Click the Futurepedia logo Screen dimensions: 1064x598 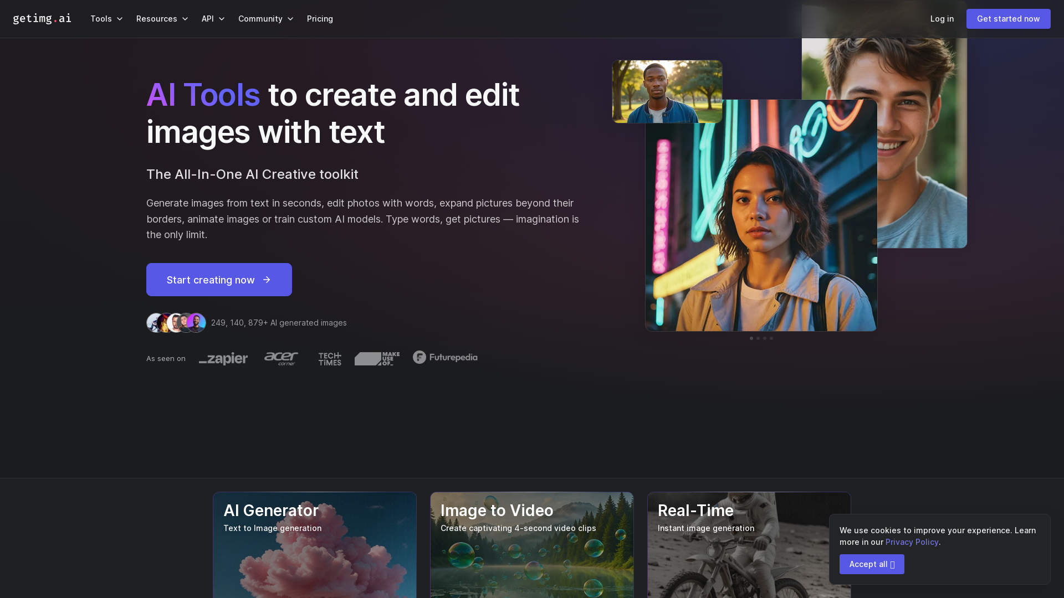click(x=445, y=357)
